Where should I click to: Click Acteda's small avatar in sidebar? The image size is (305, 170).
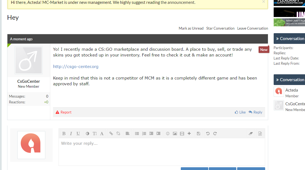[279, 92]
